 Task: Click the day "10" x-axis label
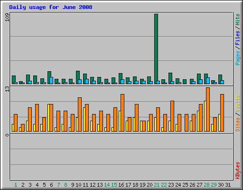78,185
